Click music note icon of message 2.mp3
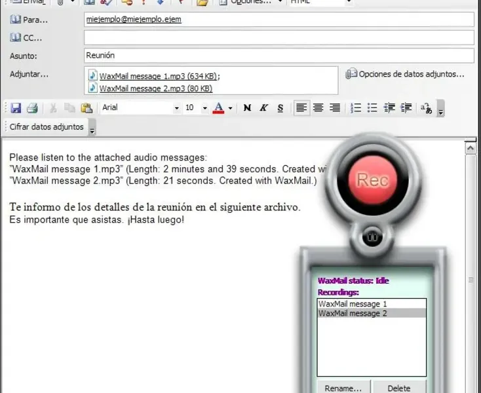The image size is (481, 393). [x=92, y=88]
